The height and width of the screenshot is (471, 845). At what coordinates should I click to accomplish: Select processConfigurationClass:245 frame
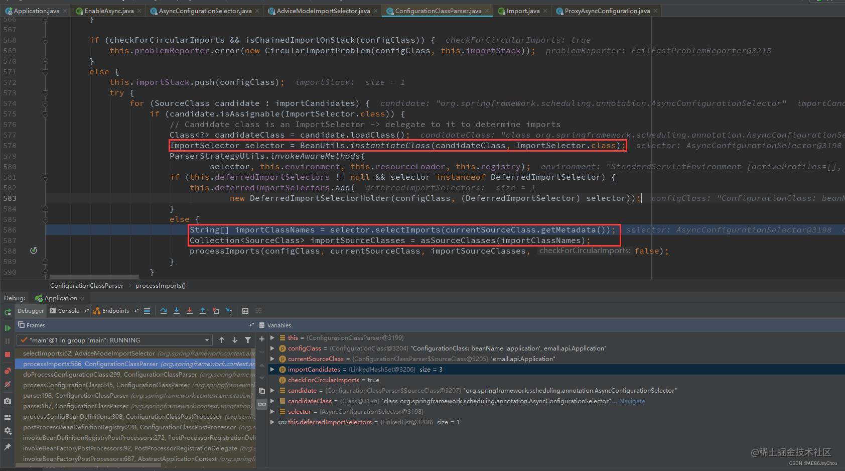pyautogui.click(x=135, y=385)
